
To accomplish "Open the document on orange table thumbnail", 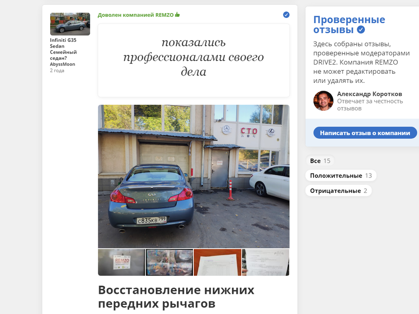I will [x=217, y=262].
